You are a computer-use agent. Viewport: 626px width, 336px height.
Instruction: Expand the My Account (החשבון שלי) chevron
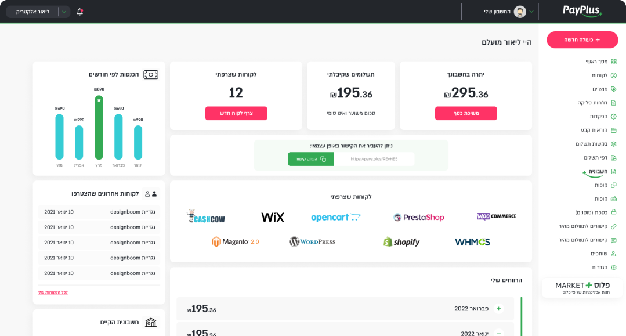pyautogui.click(x=531, y=12)
